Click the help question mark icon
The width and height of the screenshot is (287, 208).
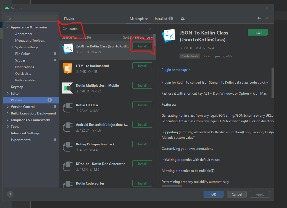[x=10, y=194]
